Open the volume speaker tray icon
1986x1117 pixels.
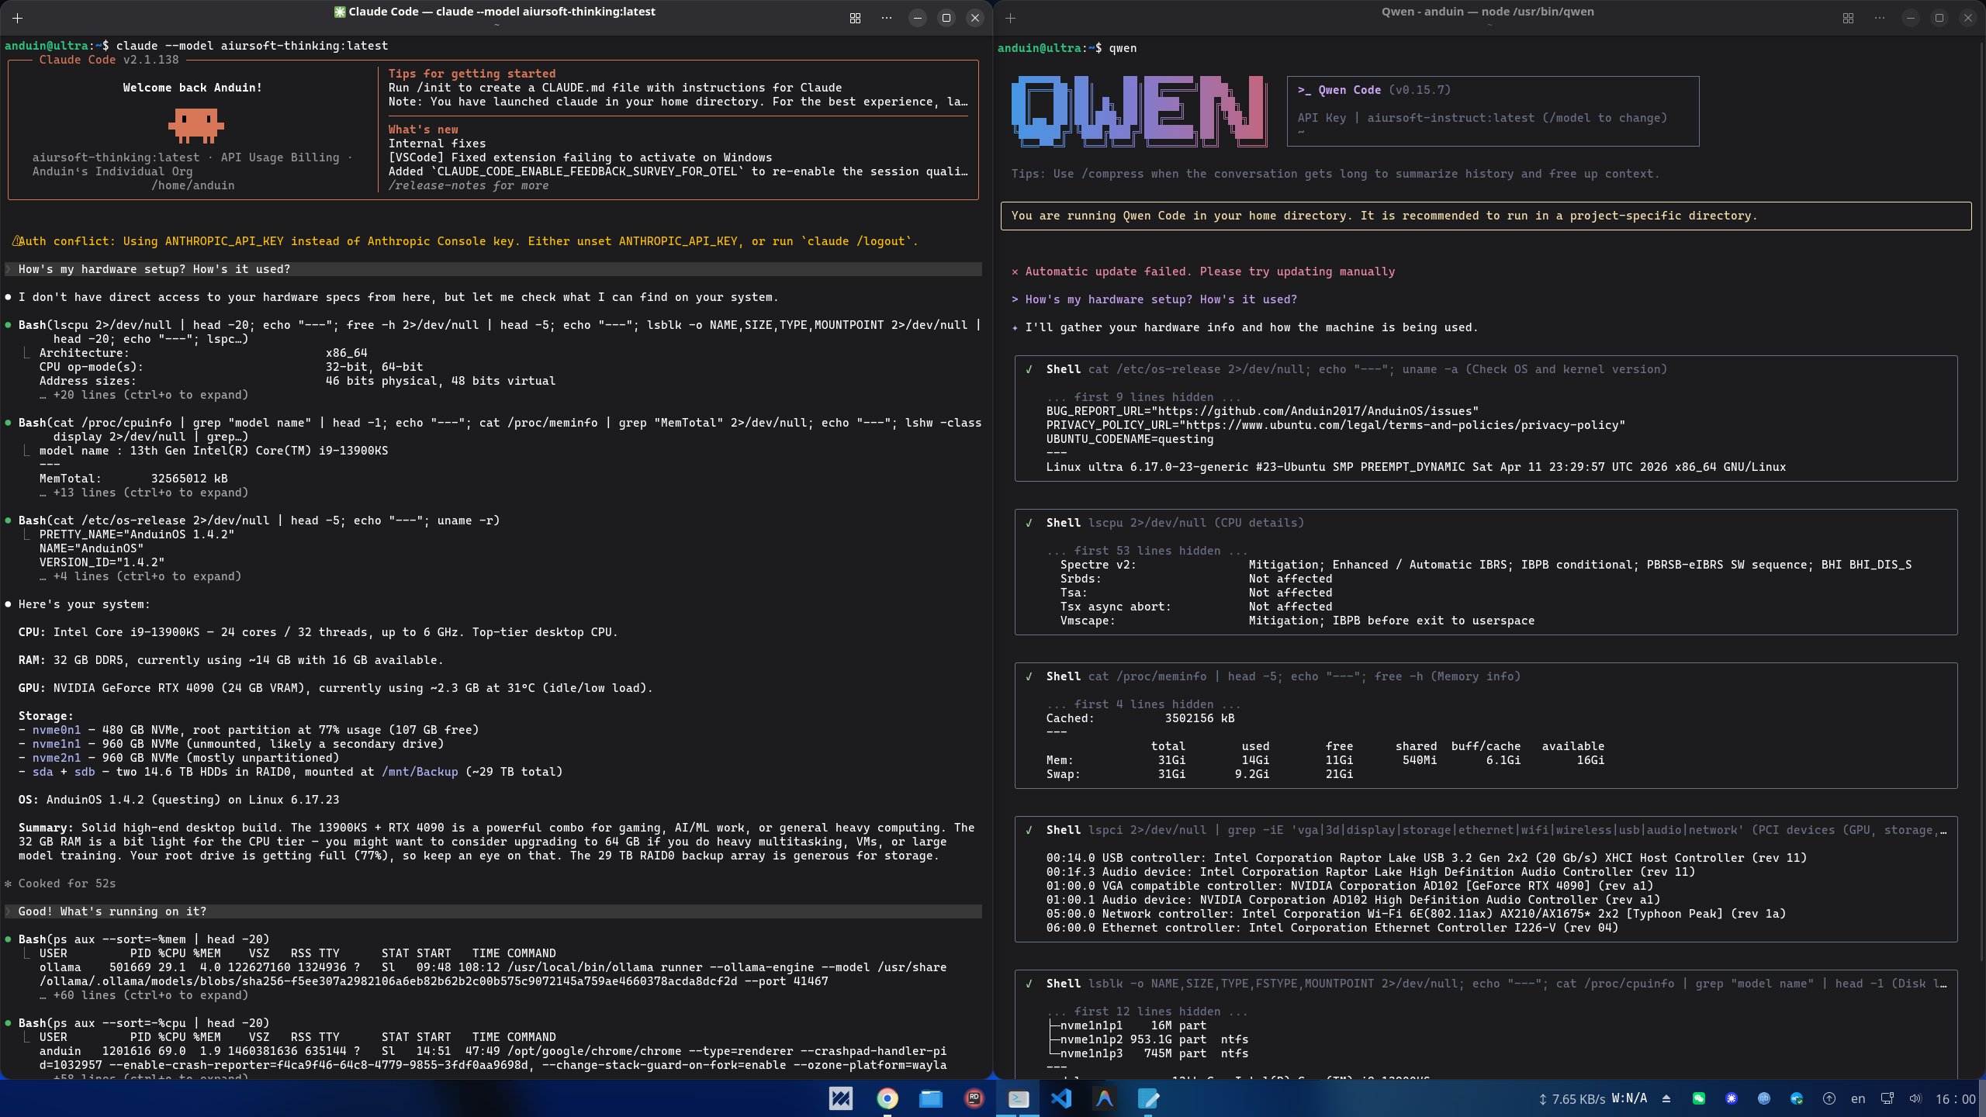click(1915, 1098)
